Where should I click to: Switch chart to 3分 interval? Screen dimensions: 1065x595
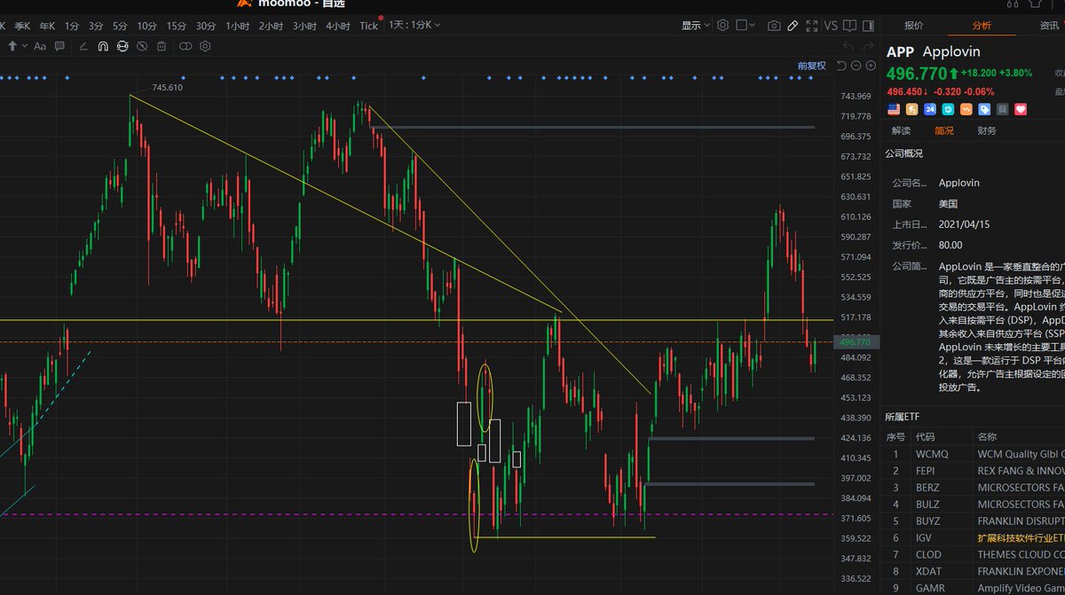pos(96,26)
